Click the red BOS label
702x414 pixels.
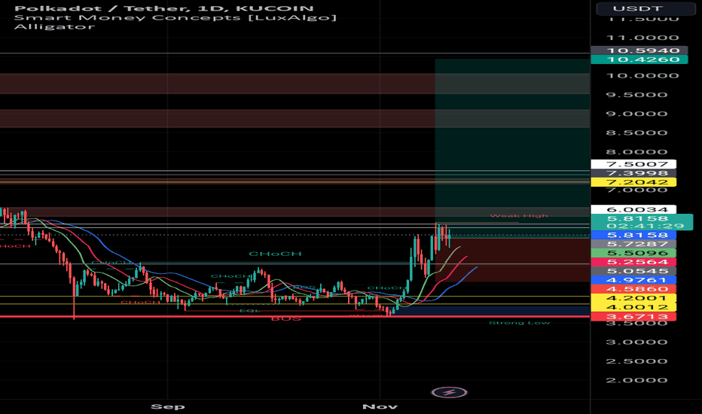point(286,318)
